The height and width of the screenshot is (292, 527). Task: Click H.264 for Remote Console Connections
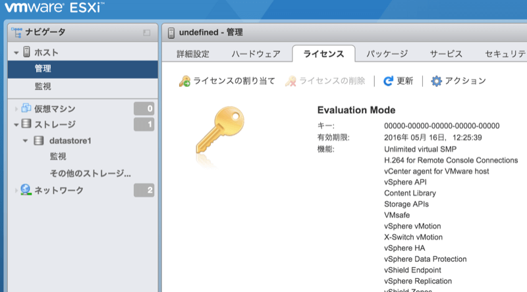(451, 160)
